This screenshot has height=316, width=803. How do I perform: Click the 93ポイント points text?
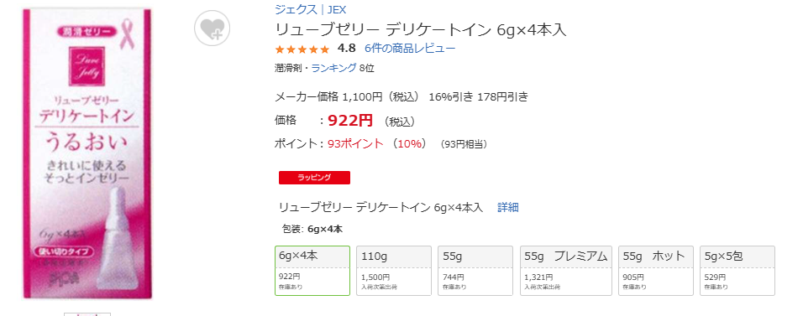click(355, 143)
